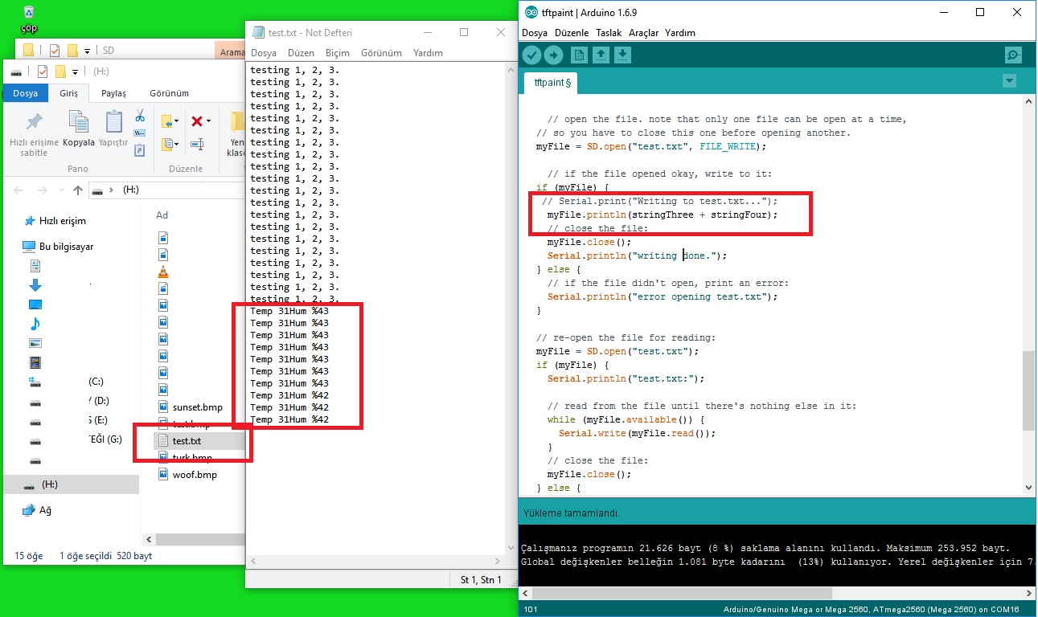
Task: Click the (H:) address bar path
Action: coord(129,190)
